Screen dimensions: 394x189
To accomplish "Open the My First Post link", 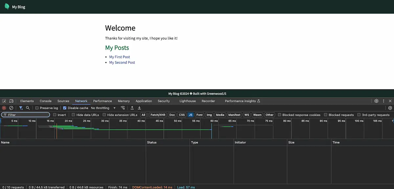I will tap(120, 57).
